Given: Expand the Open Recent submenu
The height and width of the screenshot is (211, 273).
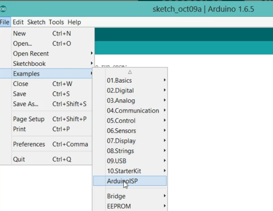Looking at the screenshot, I should coord(31,54).
